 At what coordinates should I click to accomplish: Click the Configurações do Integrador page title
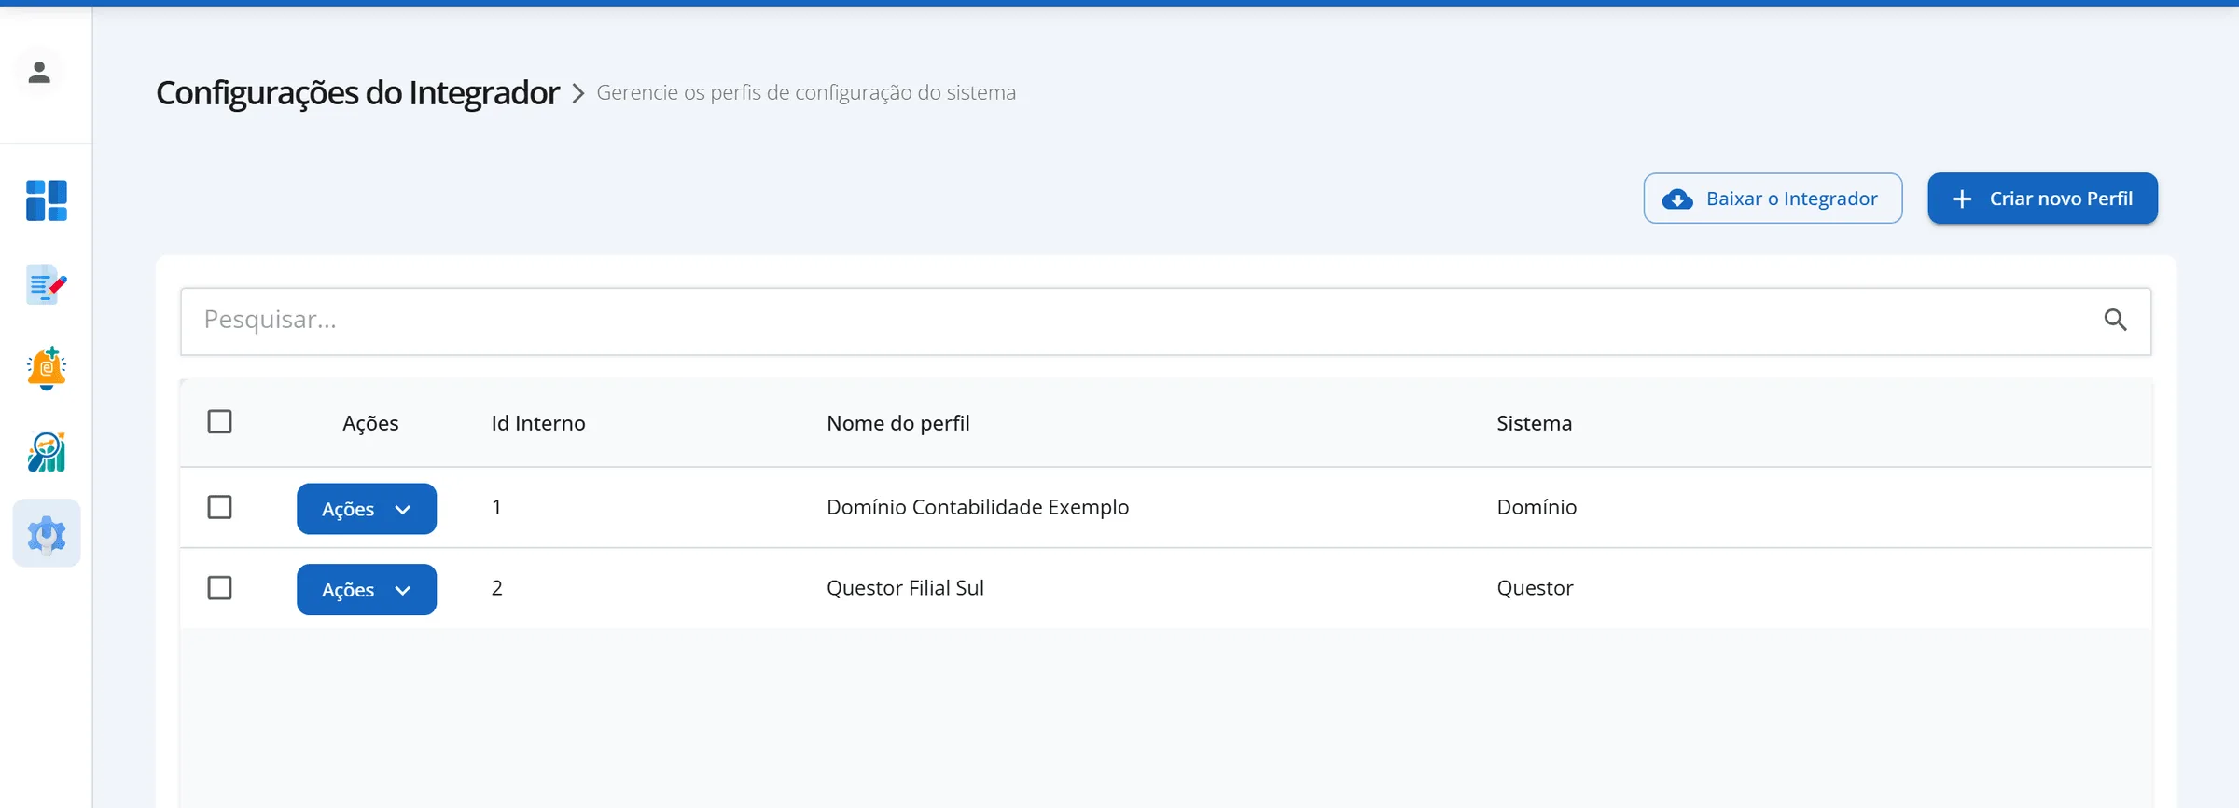(357, 93)
